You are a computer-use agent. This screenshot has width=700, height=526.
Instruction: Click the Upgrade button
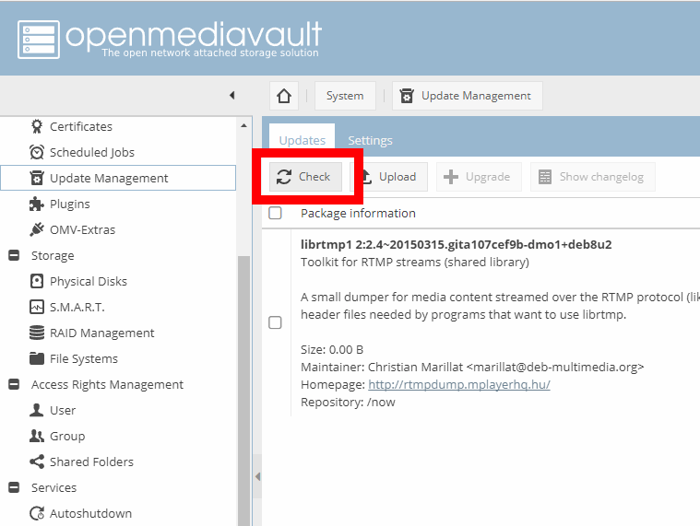tap(479, 177)
